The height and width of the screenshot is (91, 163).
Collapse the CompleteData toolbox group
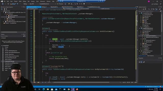(x=2, y=45)
